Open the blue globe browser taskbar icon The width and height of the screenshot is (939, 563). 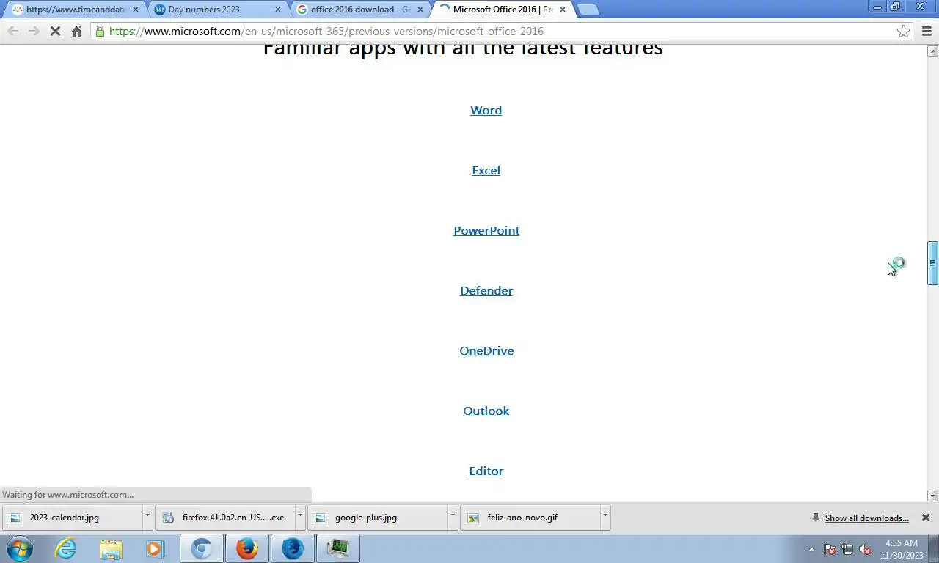293,548
